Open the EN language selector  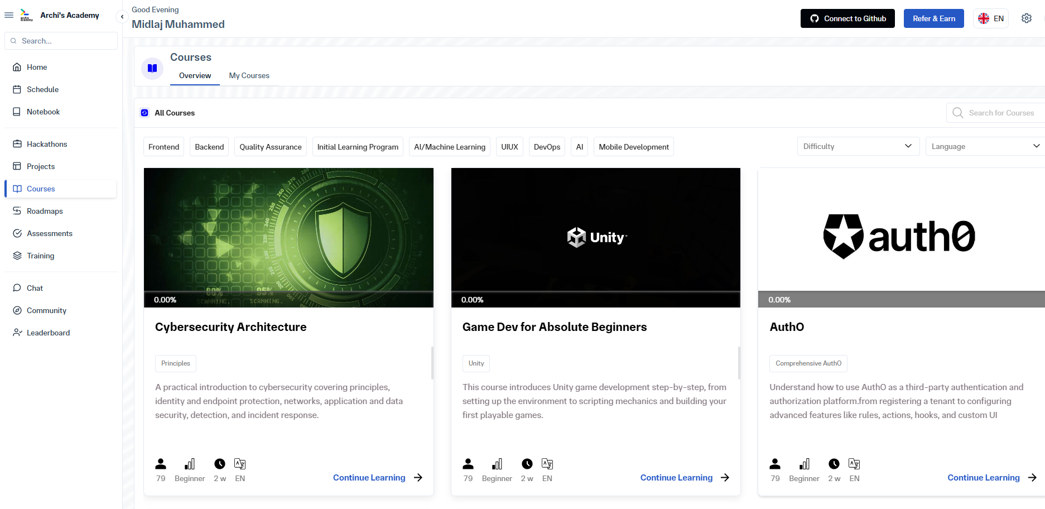coord(991,18)
